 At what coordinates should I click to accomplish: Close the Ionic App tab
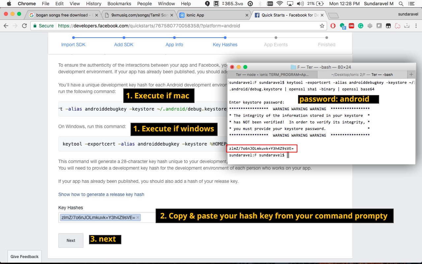247,15
